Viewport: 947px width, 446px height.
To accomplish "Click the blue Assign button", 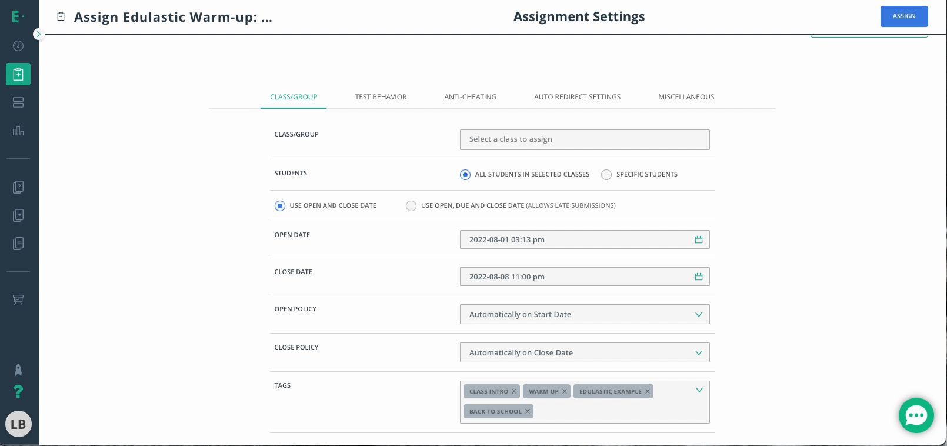I will click(x=904, y=16).
